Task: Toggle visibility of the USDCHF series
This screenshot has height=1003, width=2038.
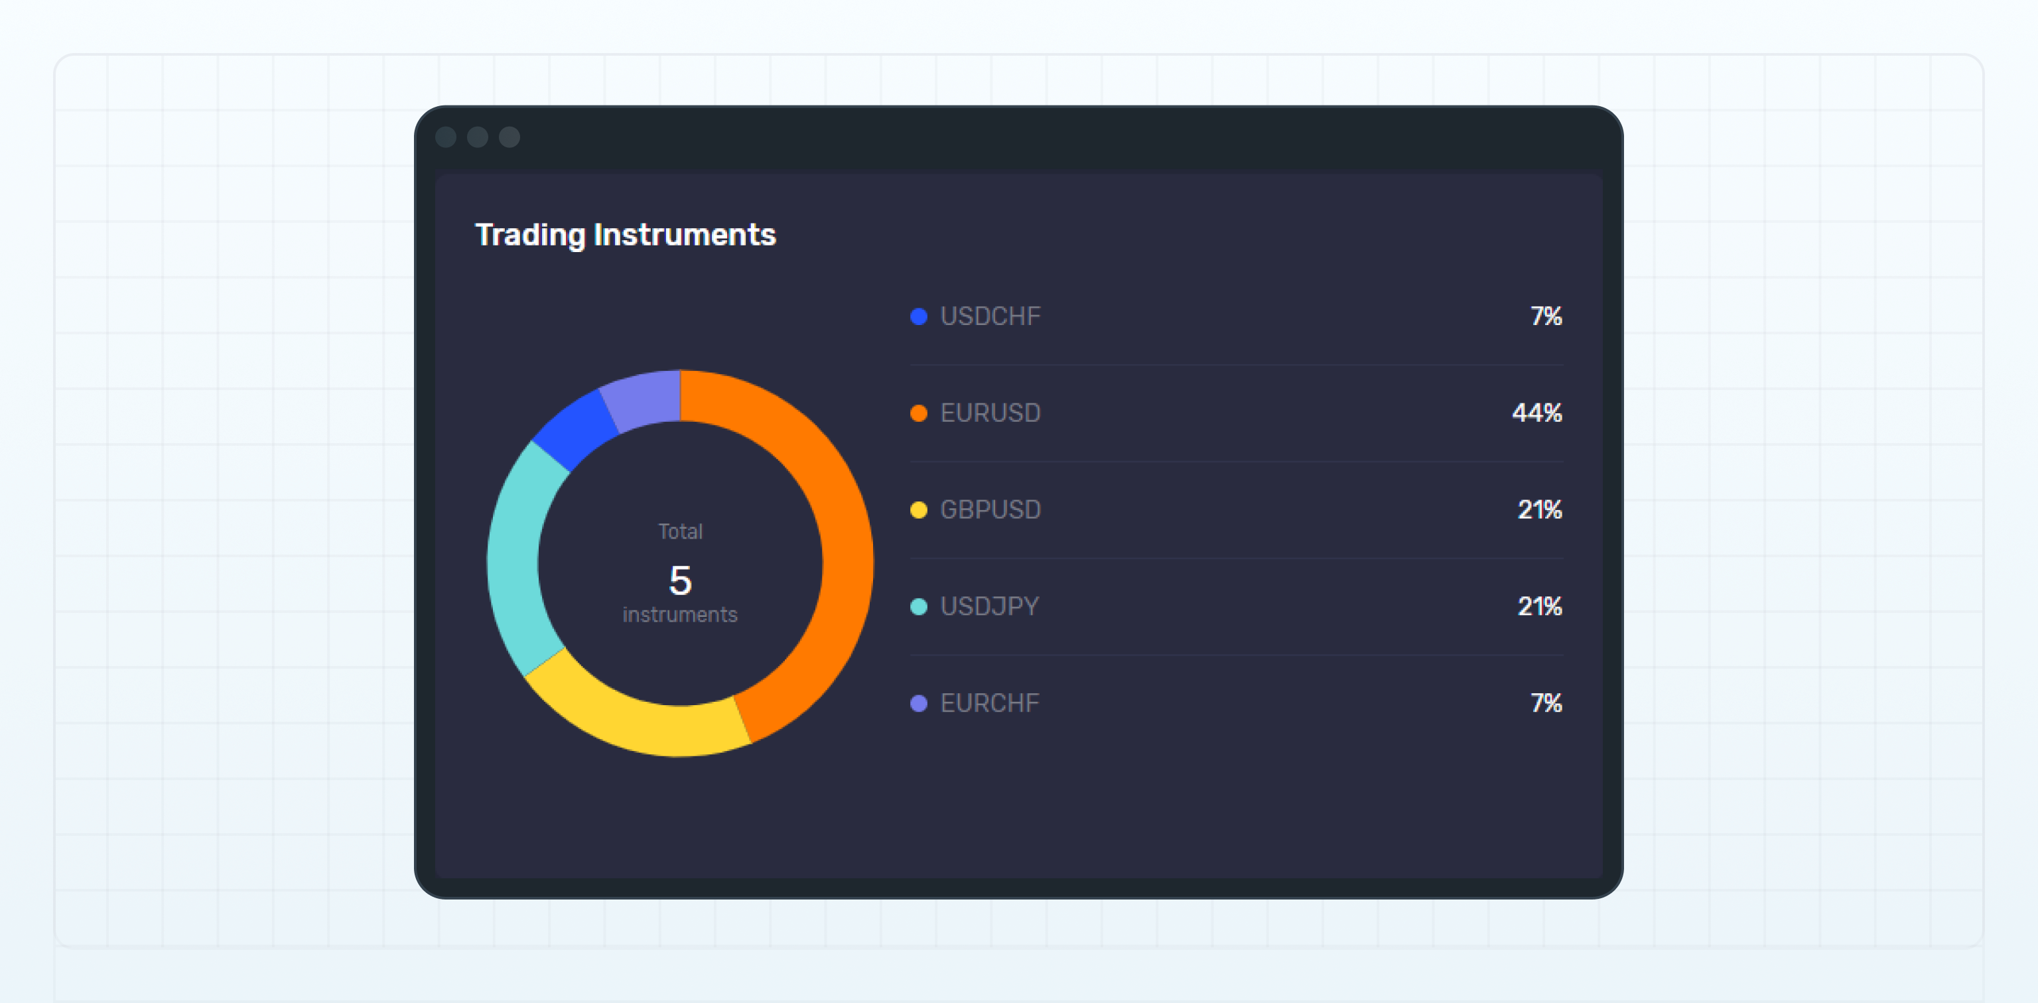Action: click(991, 316)
